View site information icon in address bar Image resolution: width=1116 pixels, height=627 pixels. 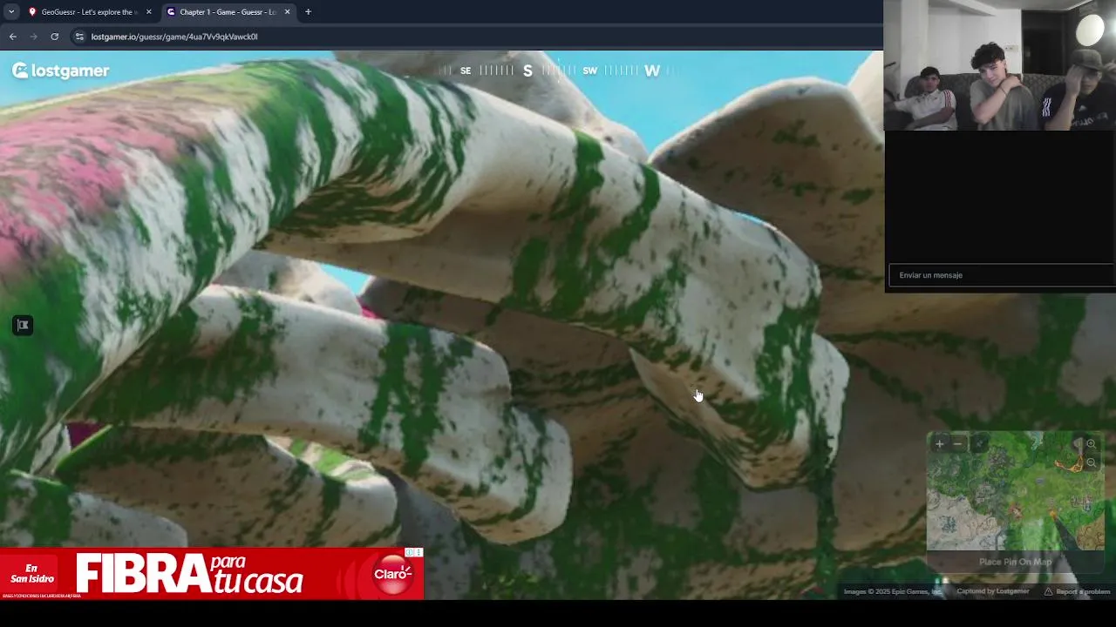[x=79, y=37]
